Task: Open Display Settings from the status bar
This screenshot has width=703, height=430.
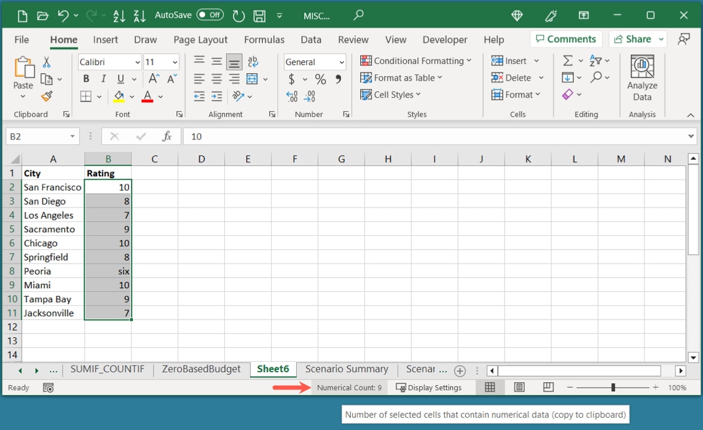Action: pyautogui.click(x=430, y=387)
